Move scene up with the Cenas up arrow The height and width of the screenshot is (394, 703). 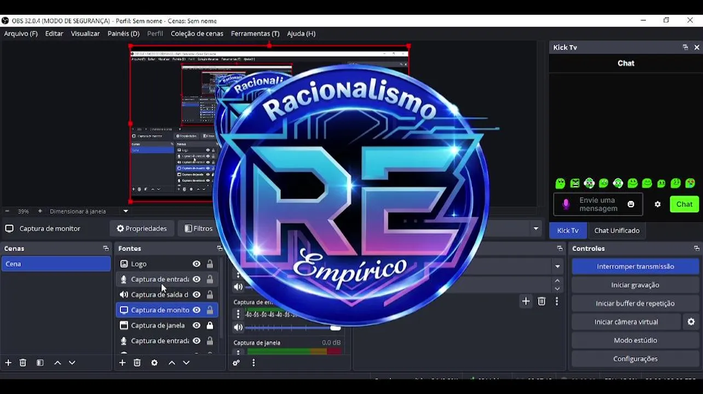pos(57,363)
